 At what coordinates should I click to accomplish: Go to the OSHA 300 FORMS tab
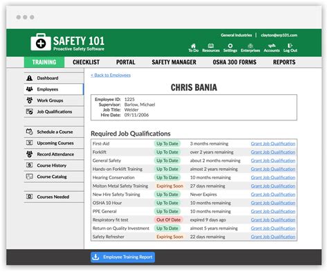(235, 62)
